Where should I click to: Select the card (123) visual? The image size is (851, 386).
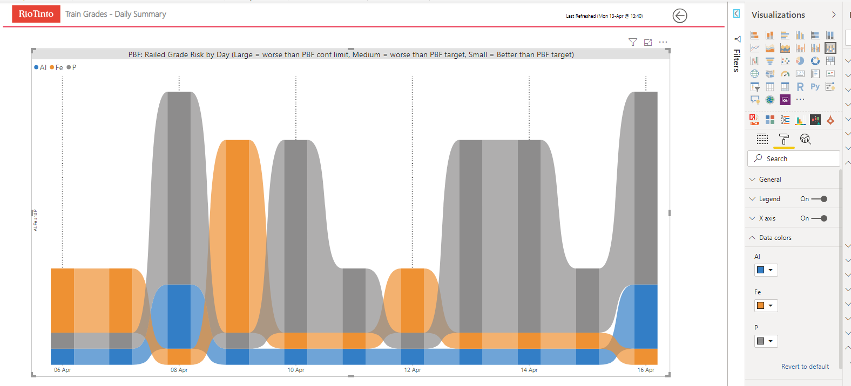point(800,74)
